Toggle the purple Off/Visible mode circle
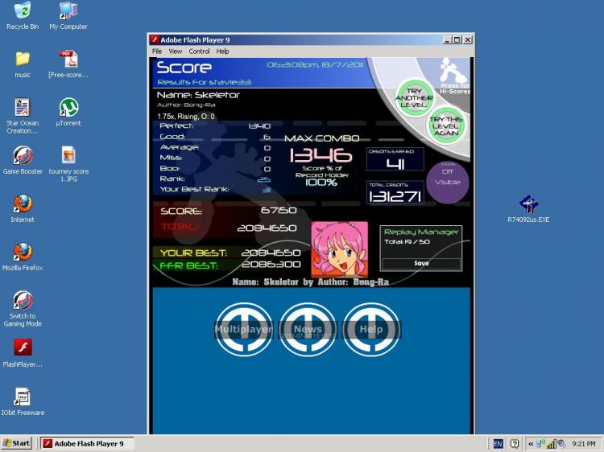This screenshot has height=452, width=604. [448, 183]
